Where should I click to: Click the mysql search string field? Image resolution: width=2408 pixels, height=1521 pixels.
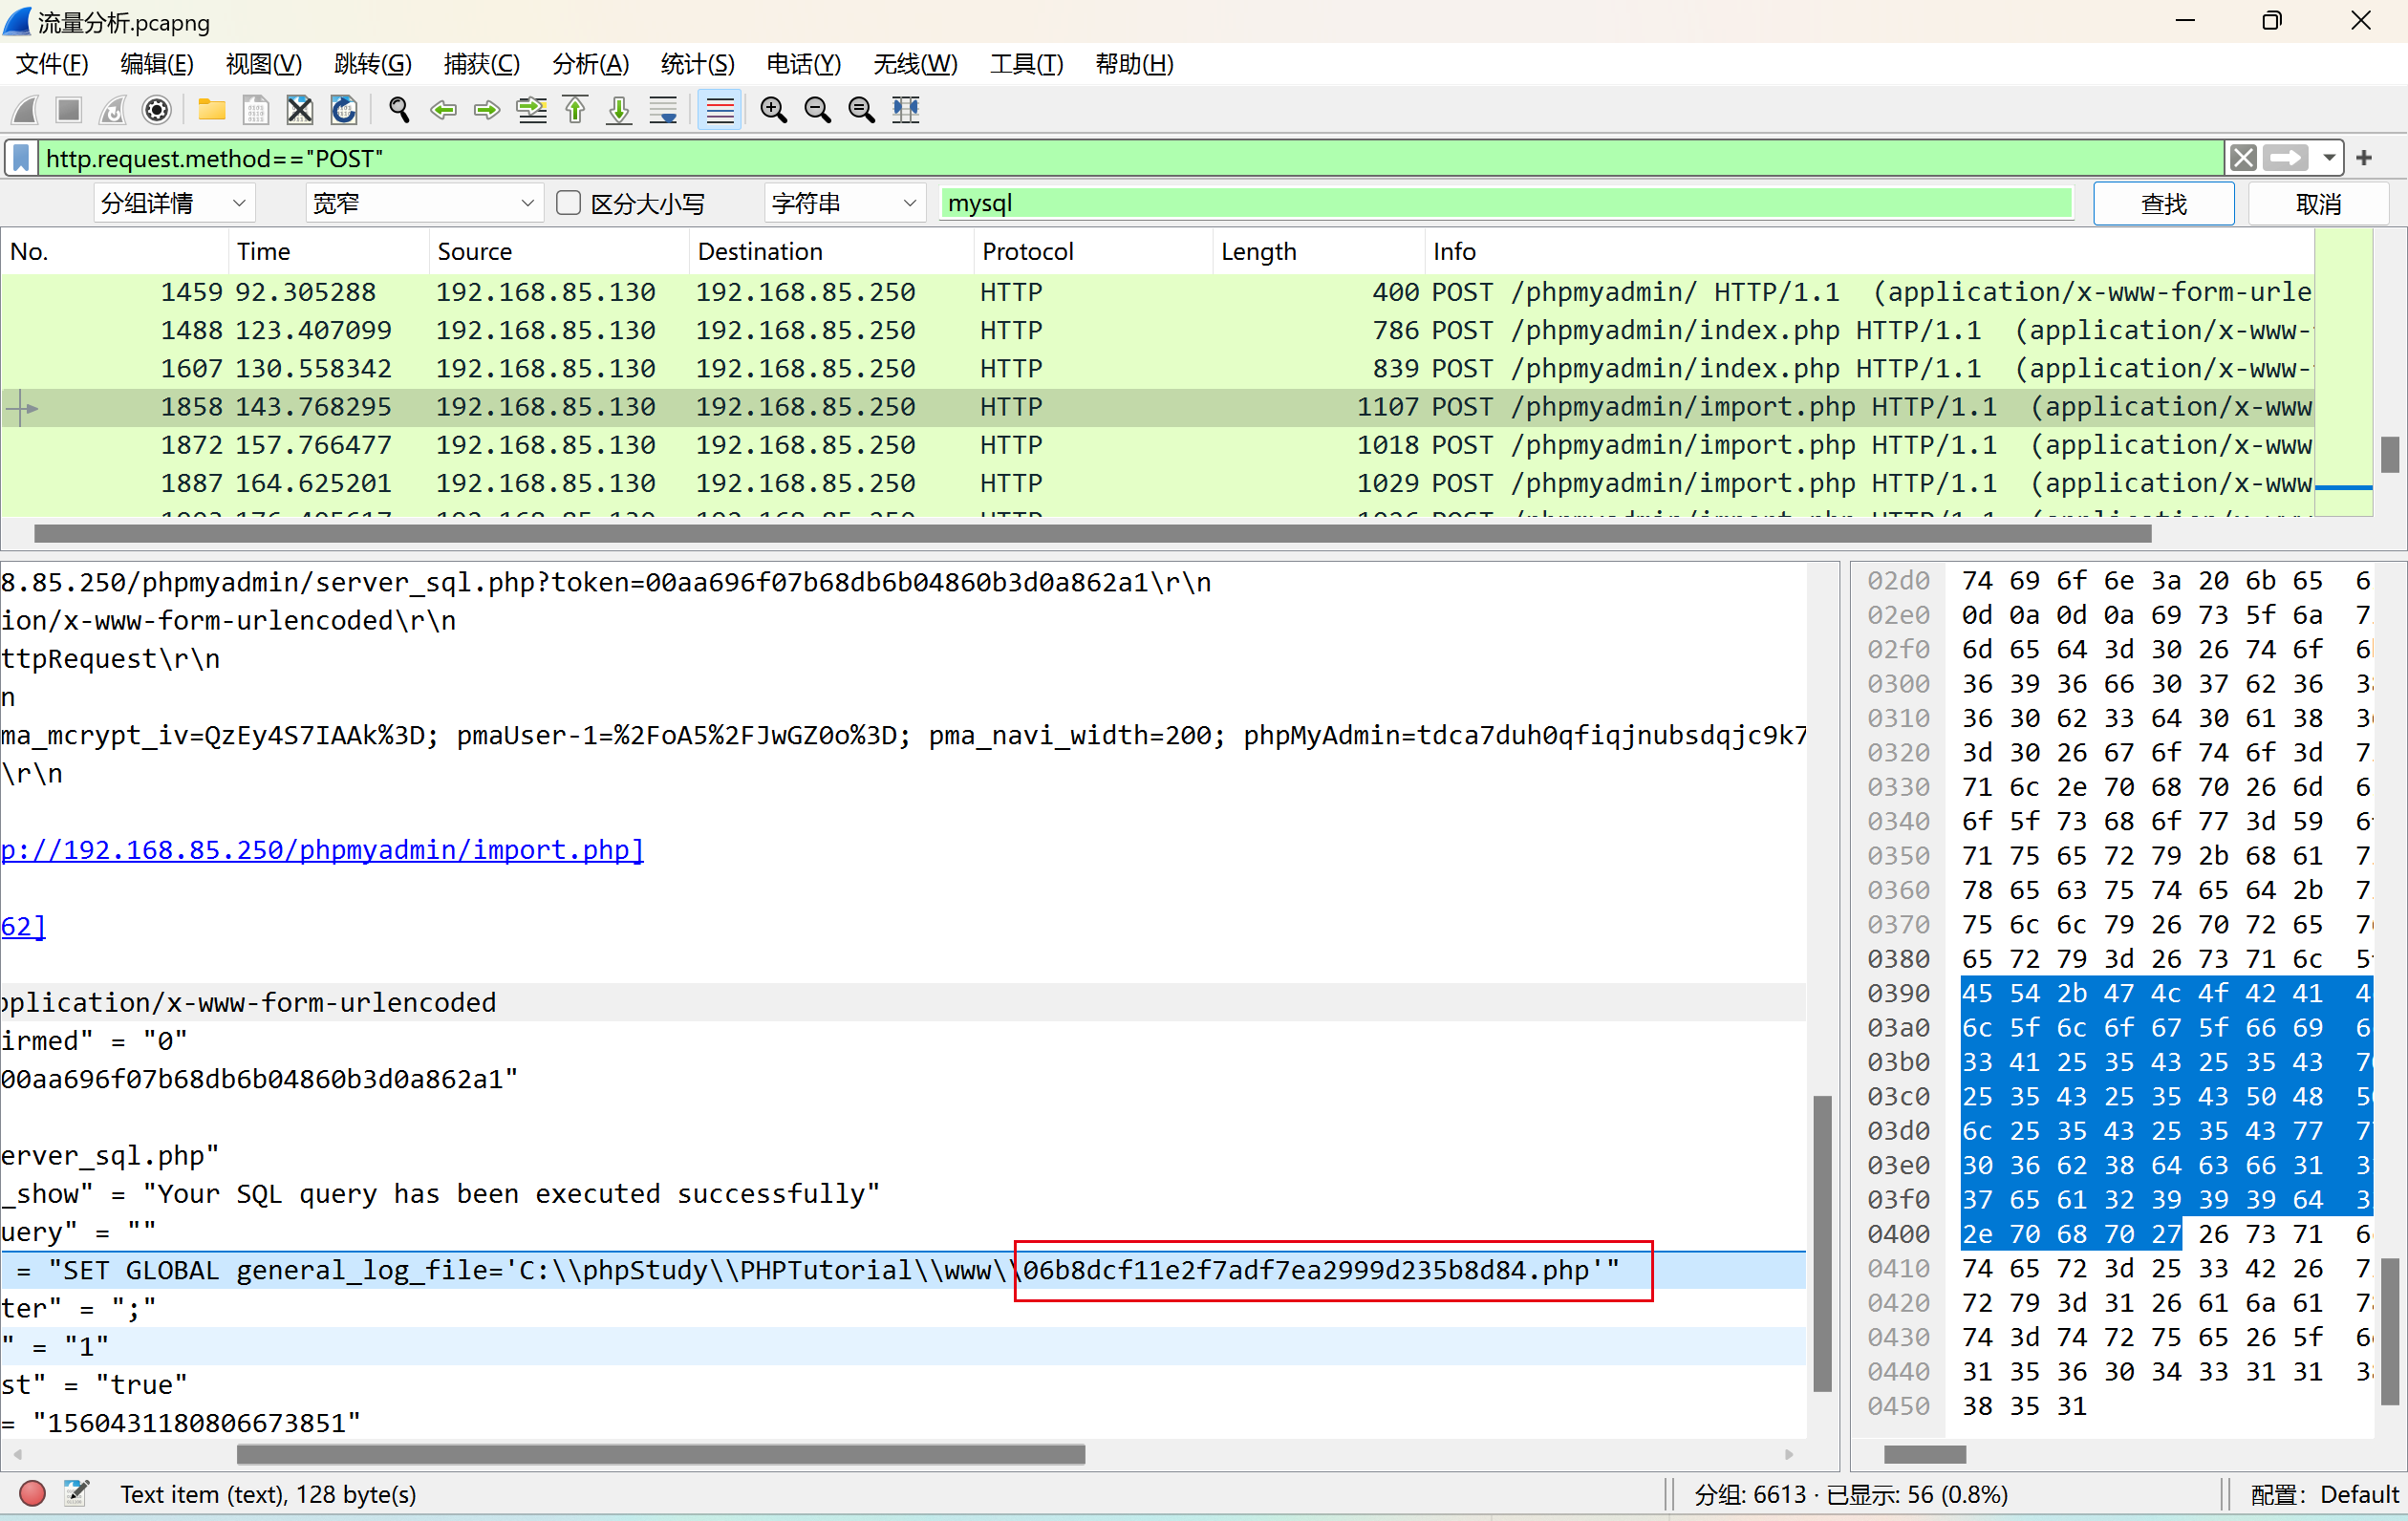click(1506, 203)
